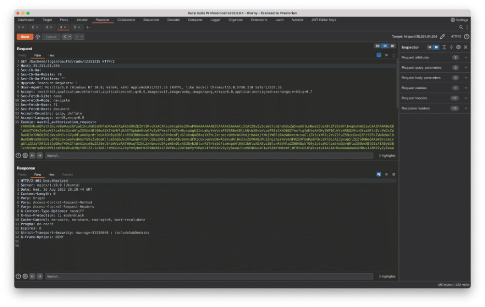The height and width of the screenshot is (307, 485).
Task: Open the Collaborator tab
Action: pos(126,20)
